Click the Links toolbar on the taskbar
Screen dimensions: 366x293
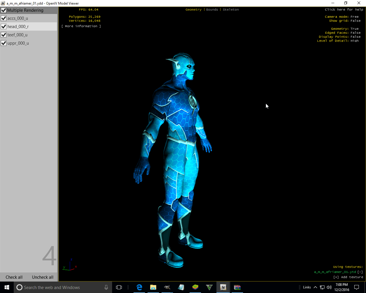[x=307, y=287]
